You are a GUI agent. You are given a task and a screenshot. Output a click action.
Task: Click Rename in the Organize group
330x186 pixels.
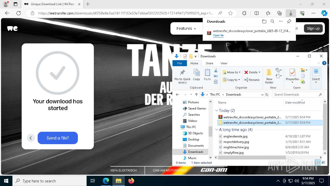[x=252, y=80]
